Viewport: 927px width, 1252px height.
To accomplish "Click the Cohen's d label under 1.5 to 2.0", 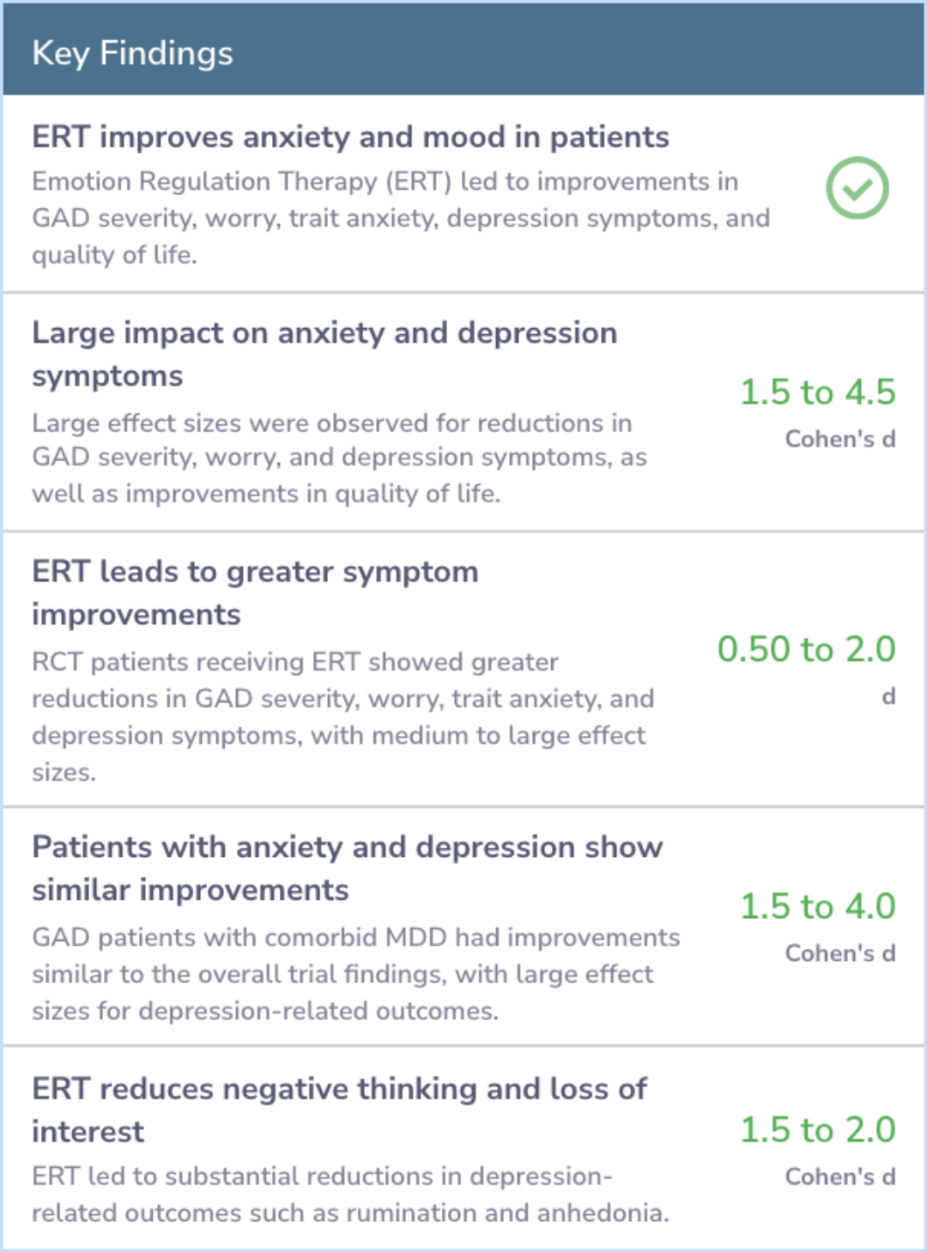I will pos(840,1176).
